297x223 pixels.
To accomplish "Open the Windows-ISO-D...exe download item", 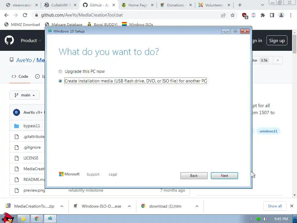I will tap(98, 206).
